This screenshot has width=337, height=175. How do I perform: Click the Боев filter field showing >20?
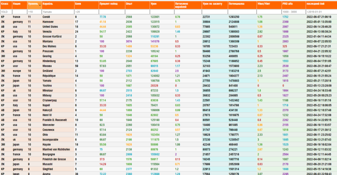87,12
